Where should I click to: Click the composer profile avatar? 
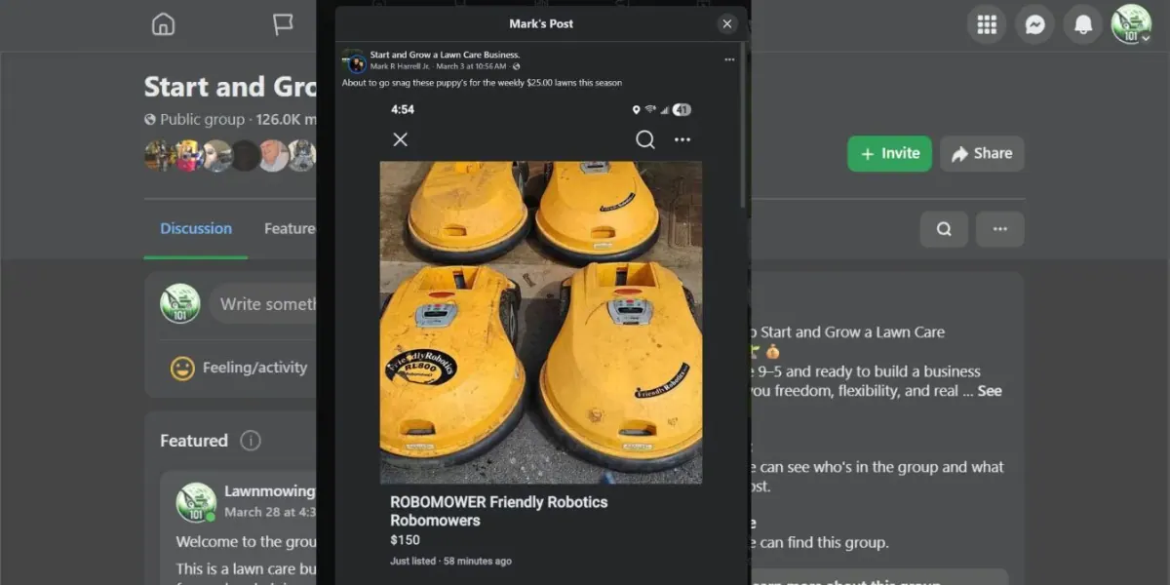point(180,304)
